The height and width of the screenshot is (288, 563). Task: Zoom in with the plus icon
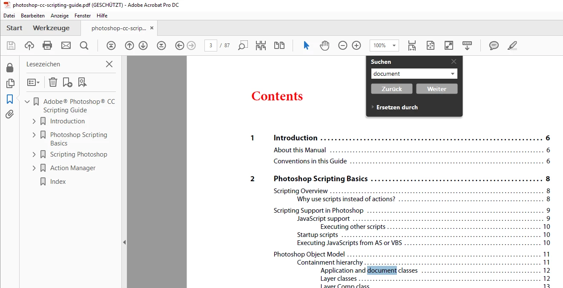[356, 46]
